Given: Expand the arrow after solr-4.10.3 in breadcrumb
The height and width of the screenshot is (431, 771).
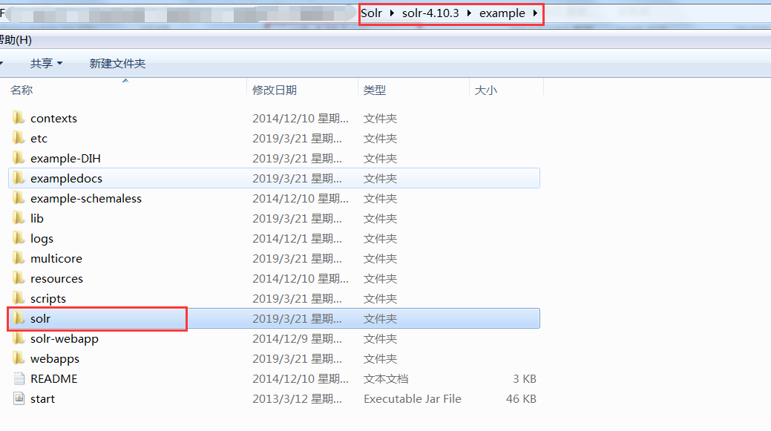Looking at the screenshot, I should click(469, 13).
